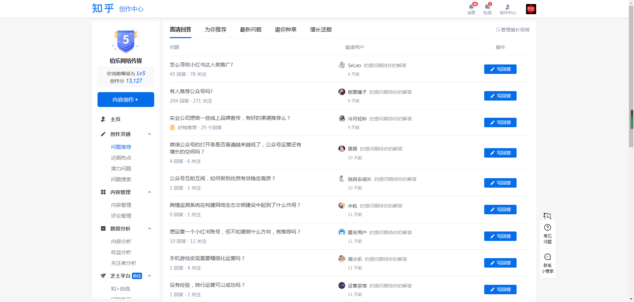The width and height of the screenshot is (634, 302).
Task: Open 内容分析 in the sidebar
Action: 121,241
